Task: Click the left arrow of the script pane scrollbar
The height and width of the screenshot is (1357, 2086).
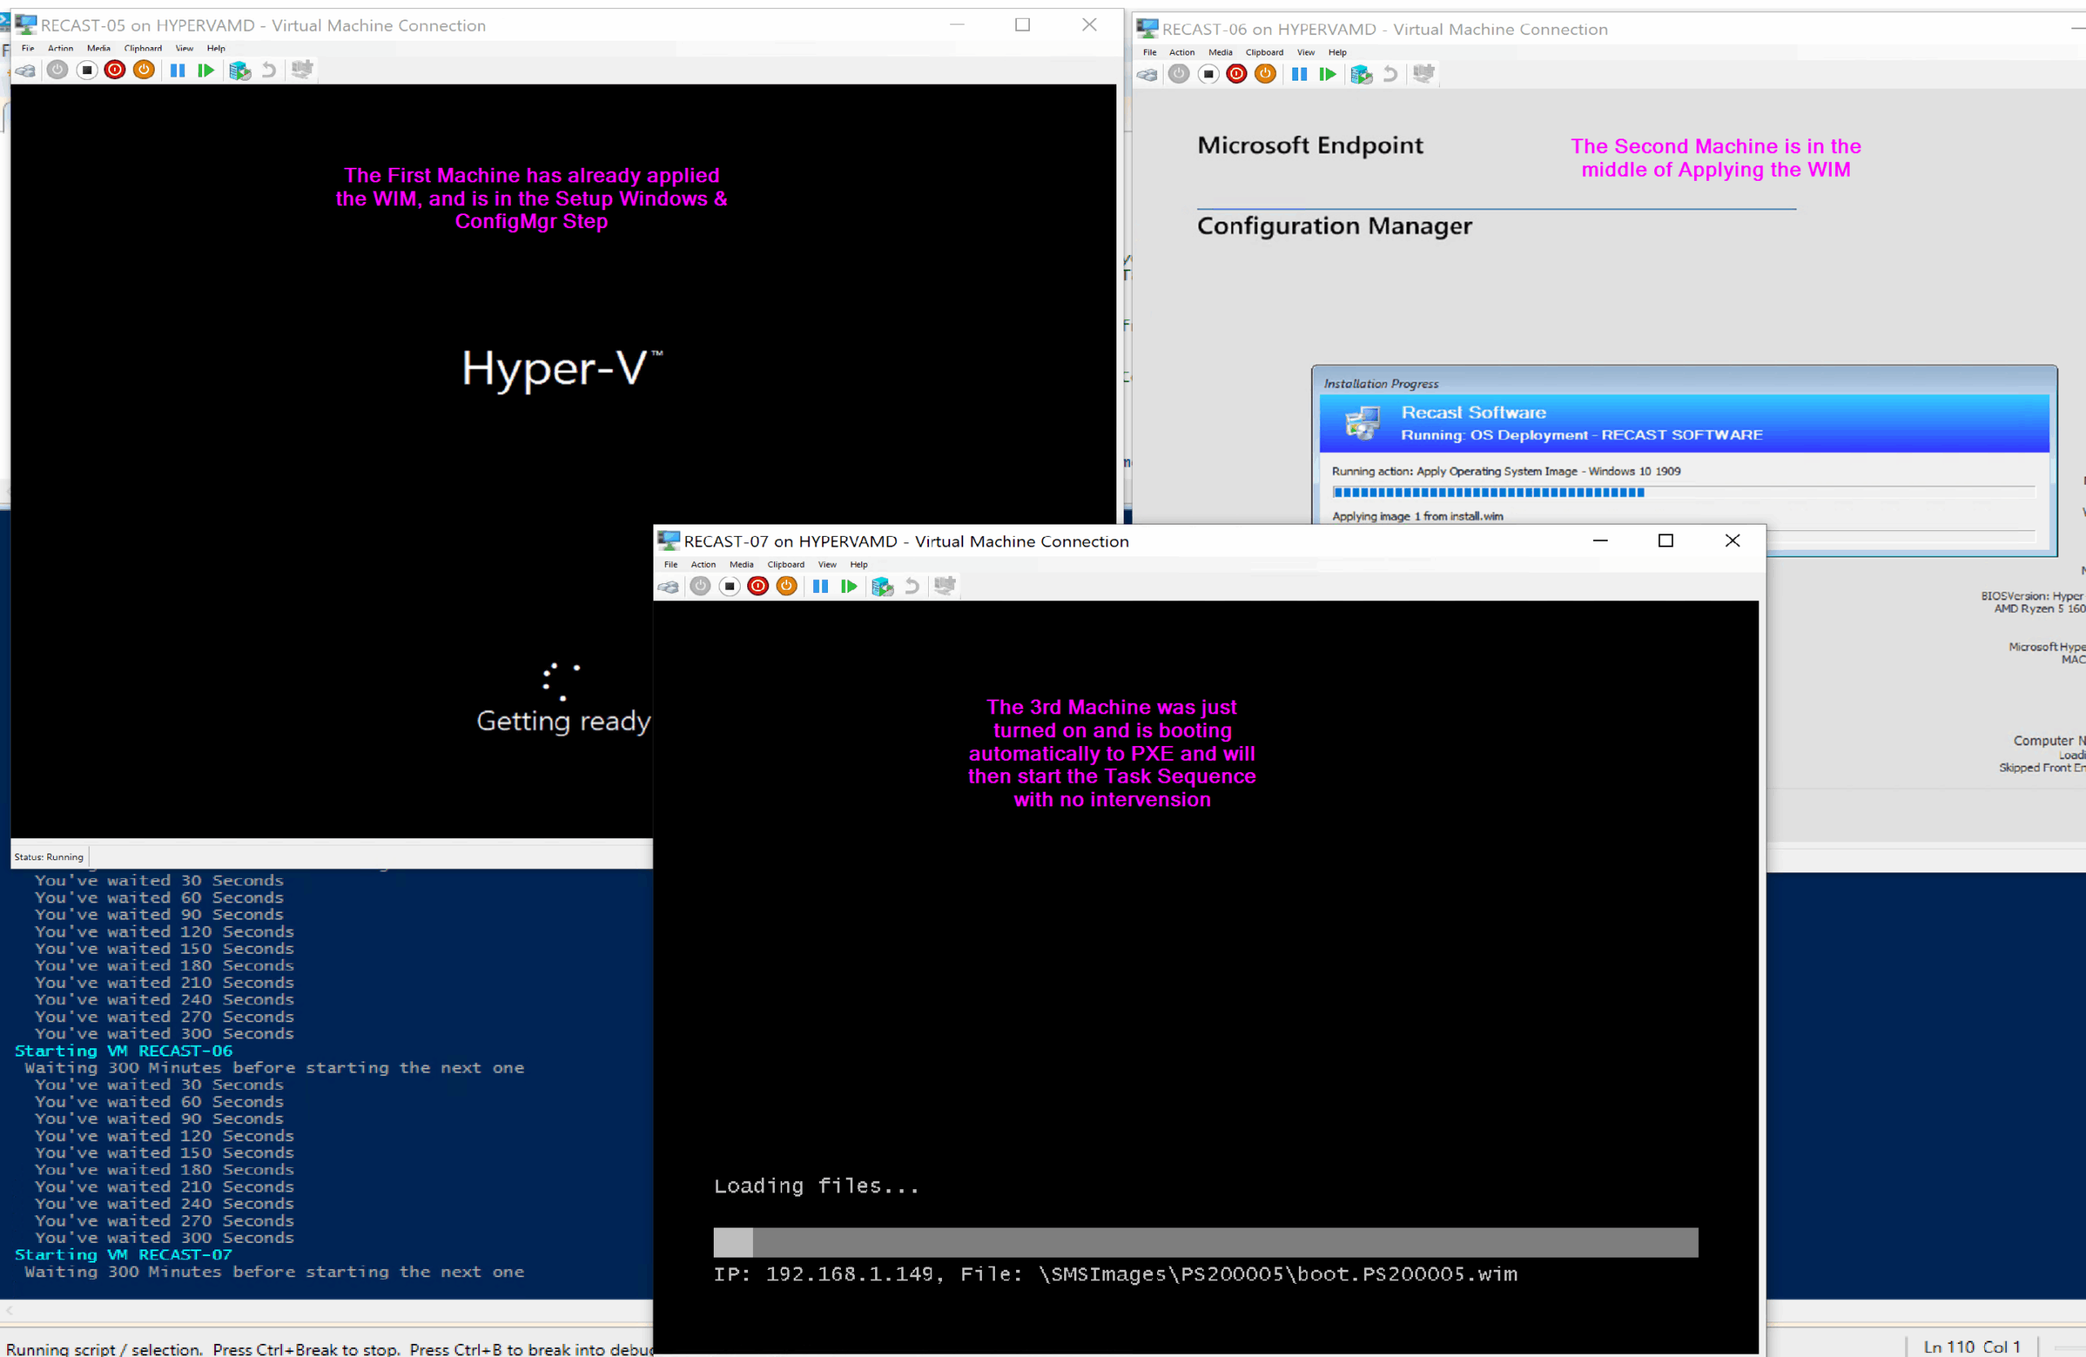Action: [9, 1311]
